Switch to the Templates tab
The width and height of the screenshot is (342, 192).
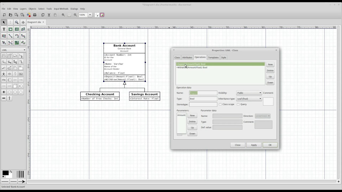point(213,57)
